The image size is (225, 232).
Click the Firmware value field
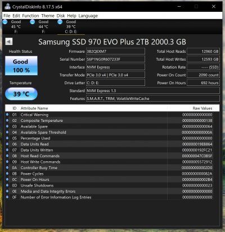coord(115,51)
